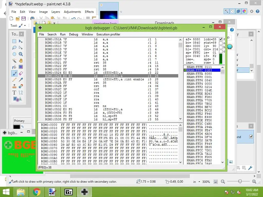
Task: Open paint.net Settings gear
Action: click(x=252, y=11)
